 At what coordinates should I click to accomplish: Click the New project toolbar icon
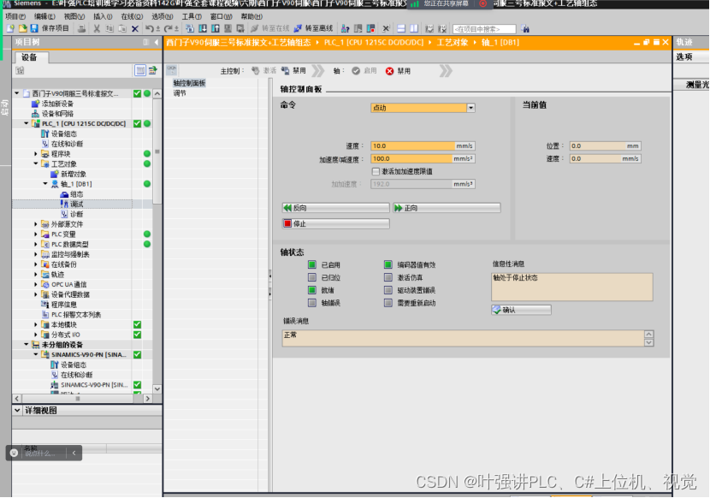(x=10, y=28)
